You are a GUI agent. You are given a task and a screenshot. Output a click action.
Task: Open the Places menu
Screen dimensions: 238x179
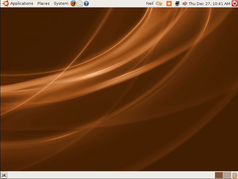(x=43, y=4)
